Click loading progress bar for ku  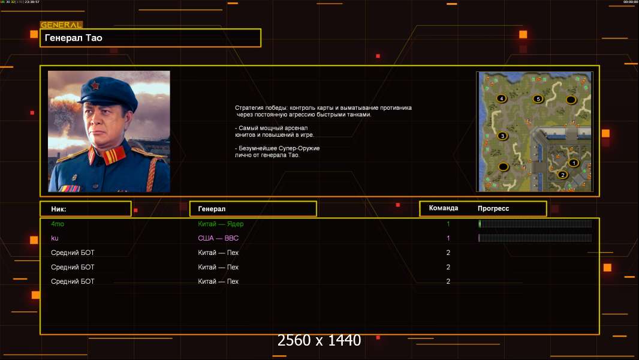click(x=535, y=238)
